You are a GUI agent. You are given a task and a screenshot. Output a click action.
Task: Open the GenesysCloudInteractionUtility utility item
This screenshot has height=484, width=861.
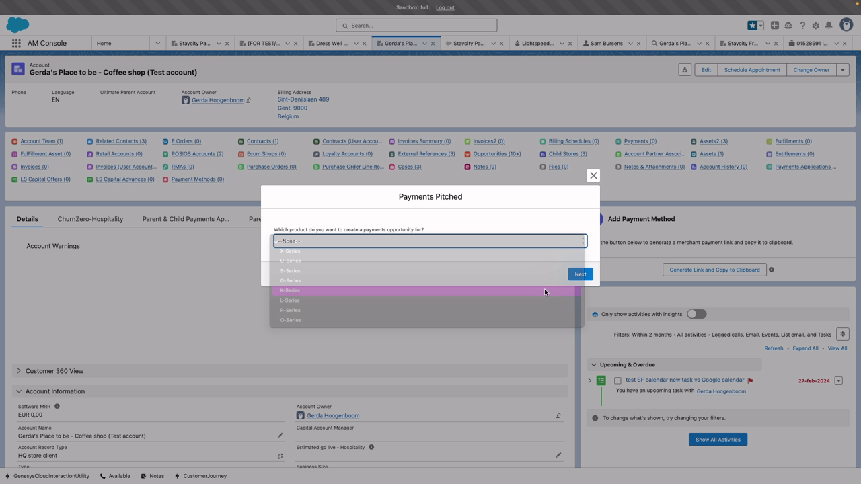point(47,476)
